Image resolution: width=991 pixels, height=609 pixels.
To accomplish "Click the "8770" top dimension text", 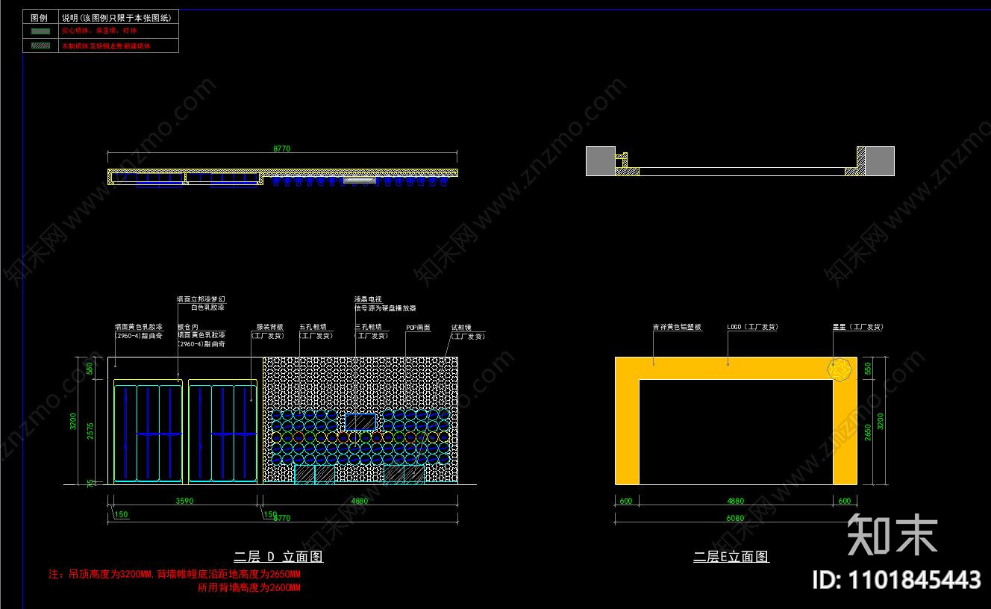I will click(x=281, y=149).
